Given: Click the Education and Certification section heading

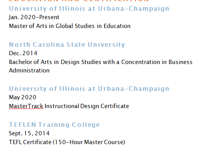Looking at the screenshot, I should point(79,1).
